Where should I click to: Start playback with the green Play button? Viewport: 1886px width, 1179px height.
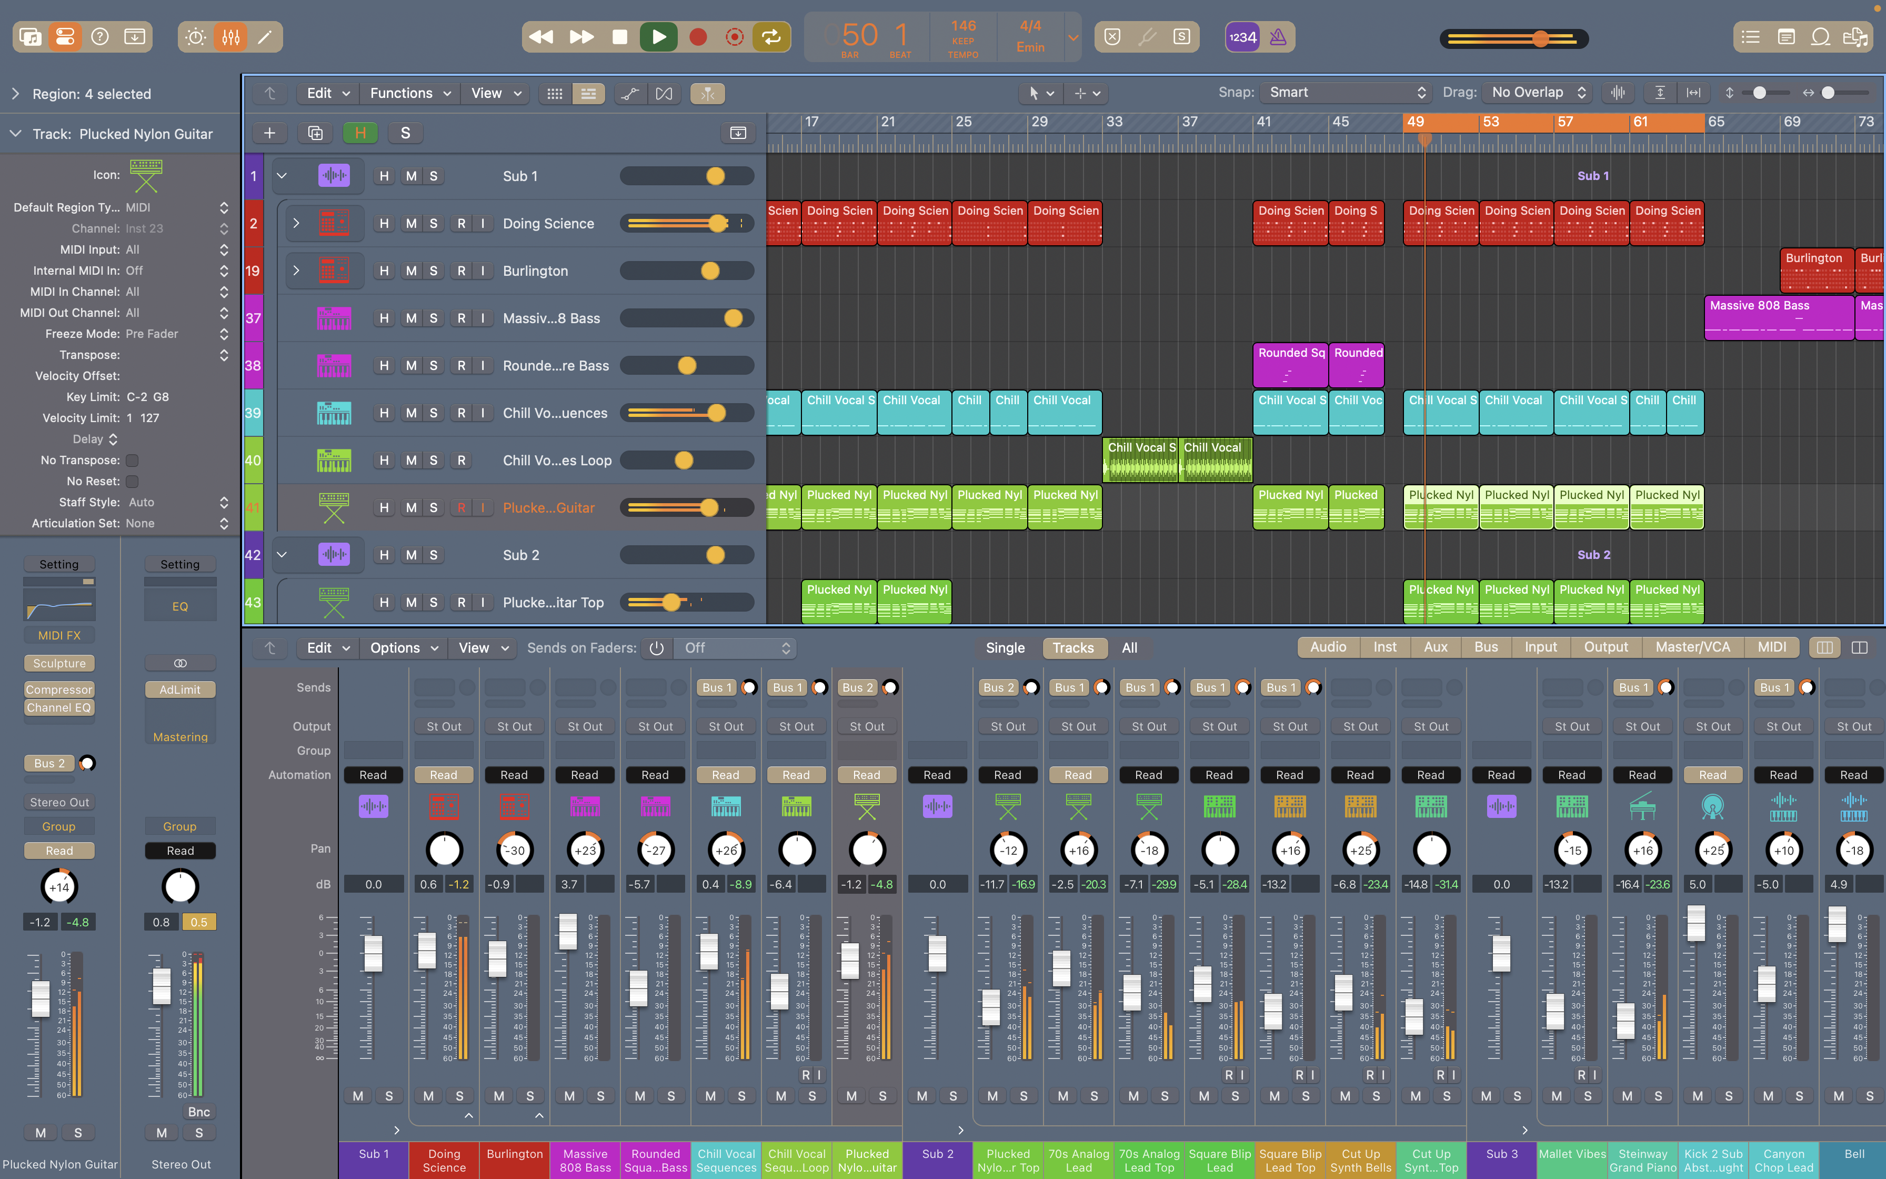click(x=658, y=37)
